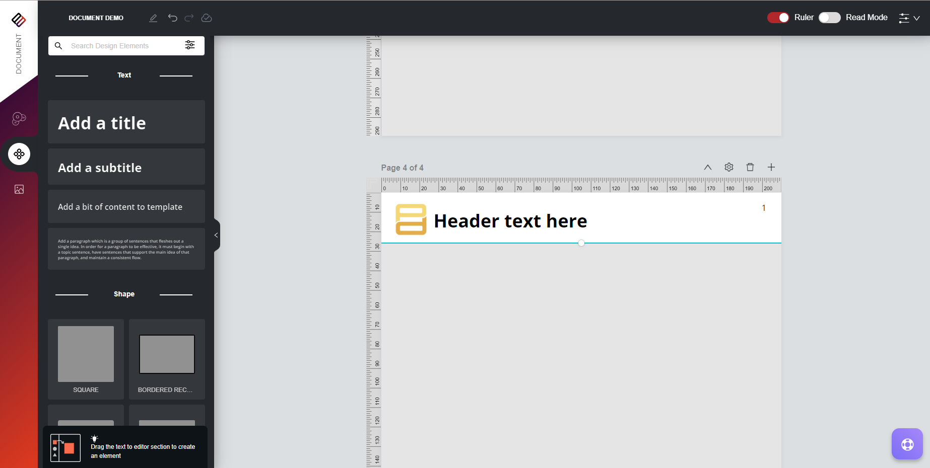Click the pencil rename document icon

coord(153,18)
